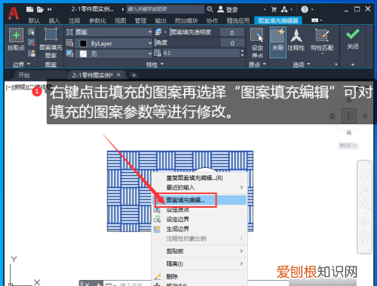Open the 输出 ribbon tab
This screenshot has width=377, height=286.
161,20
